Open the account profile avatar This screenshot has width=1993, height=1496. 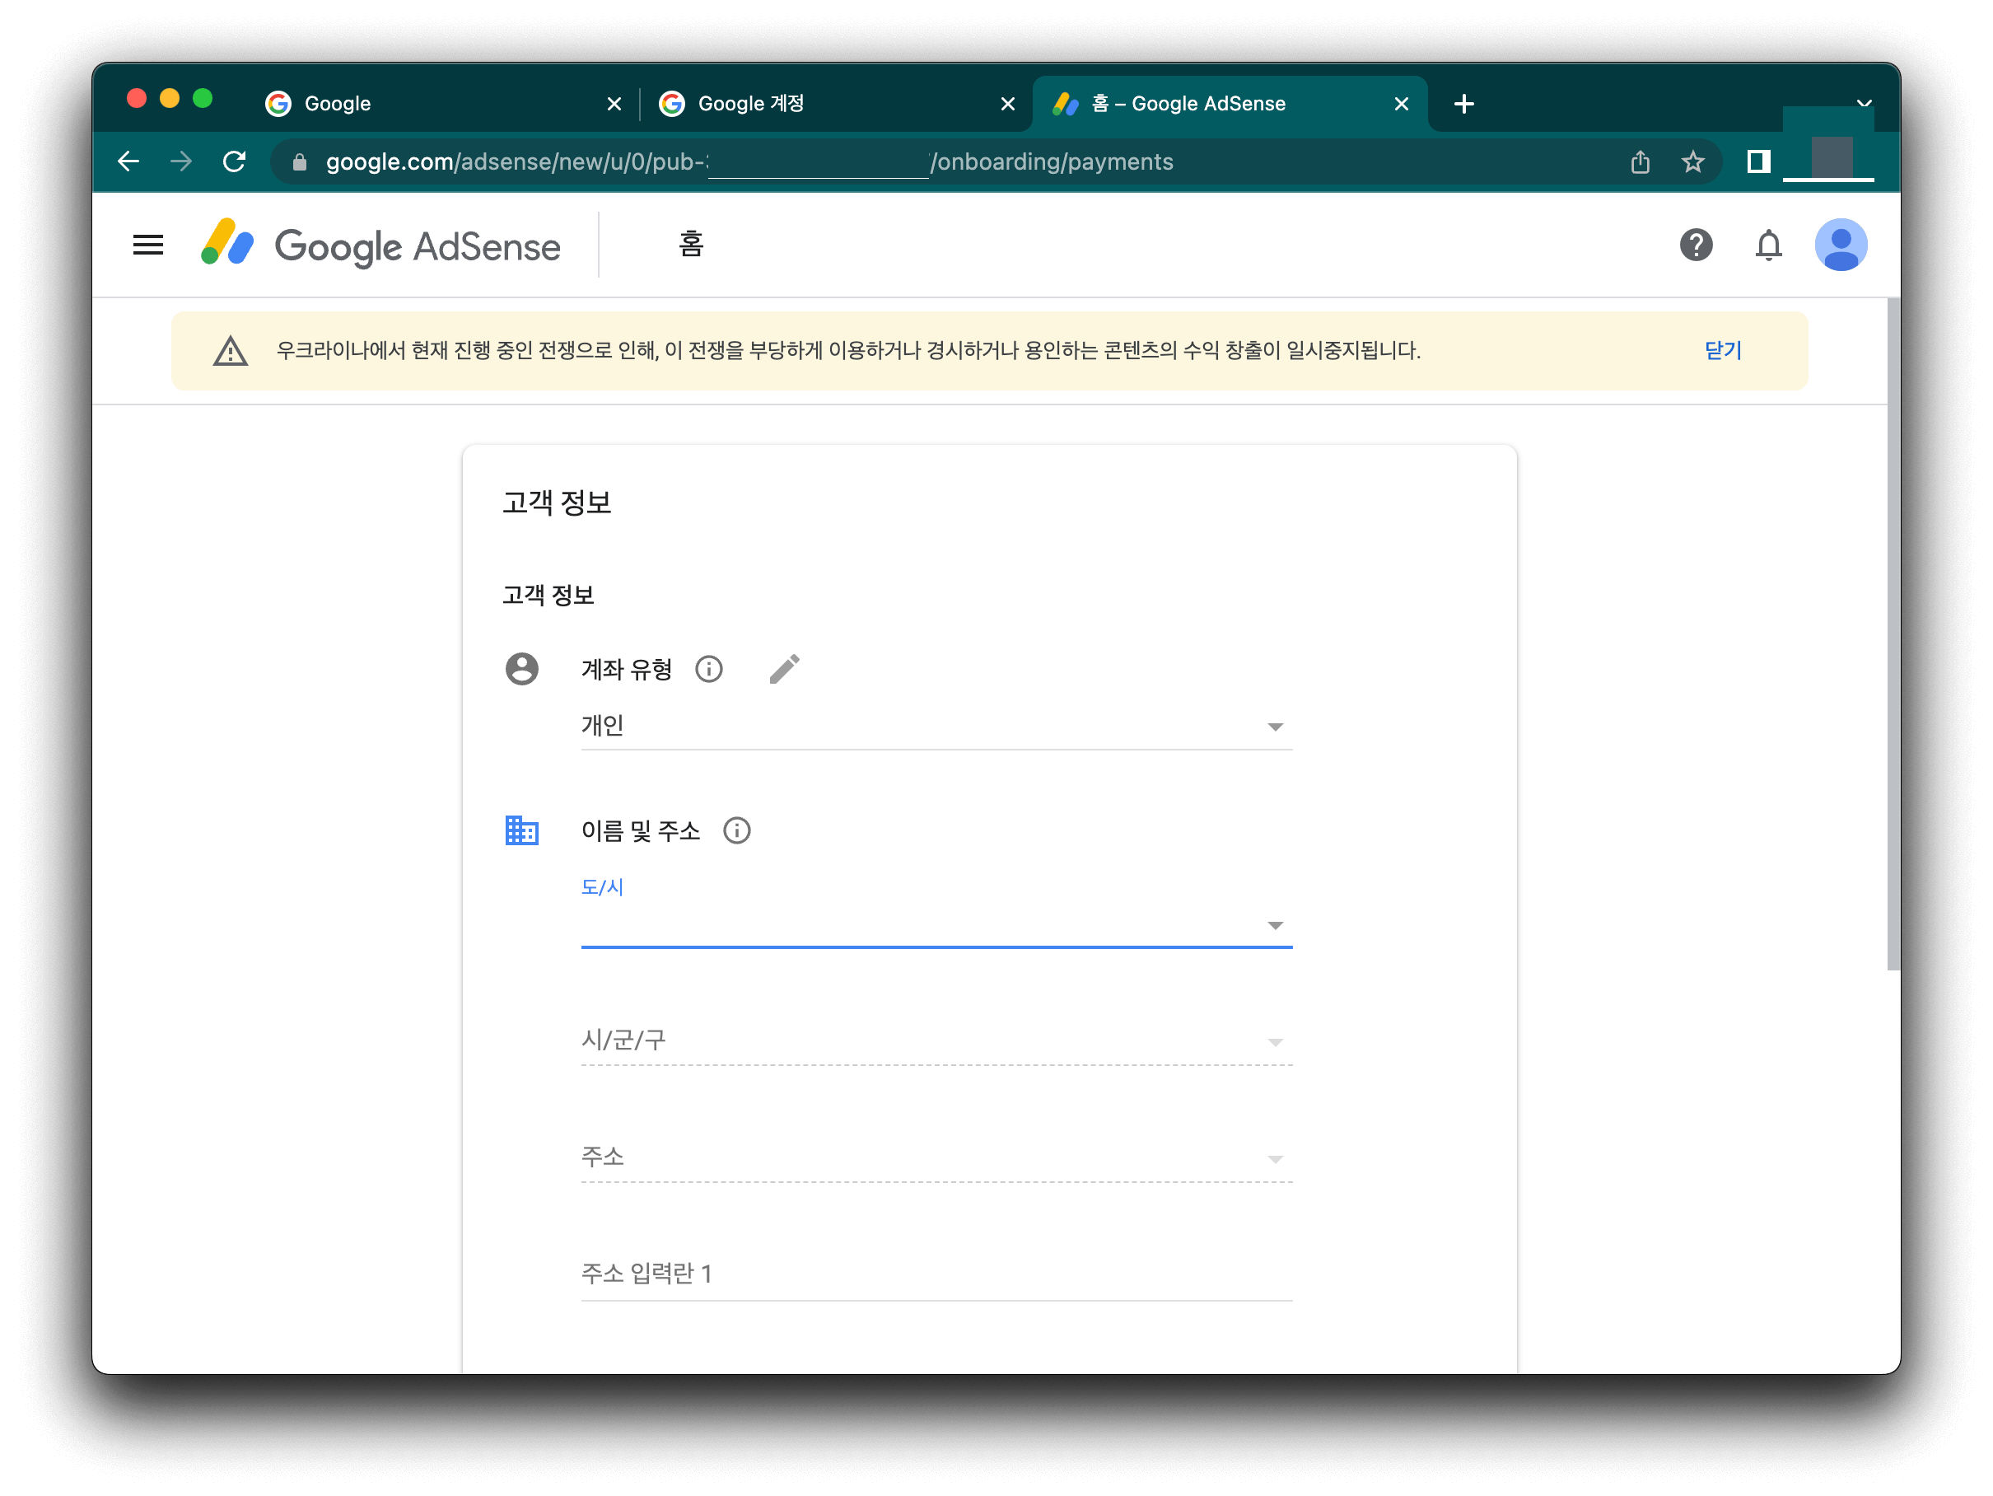click(1840, 245)
